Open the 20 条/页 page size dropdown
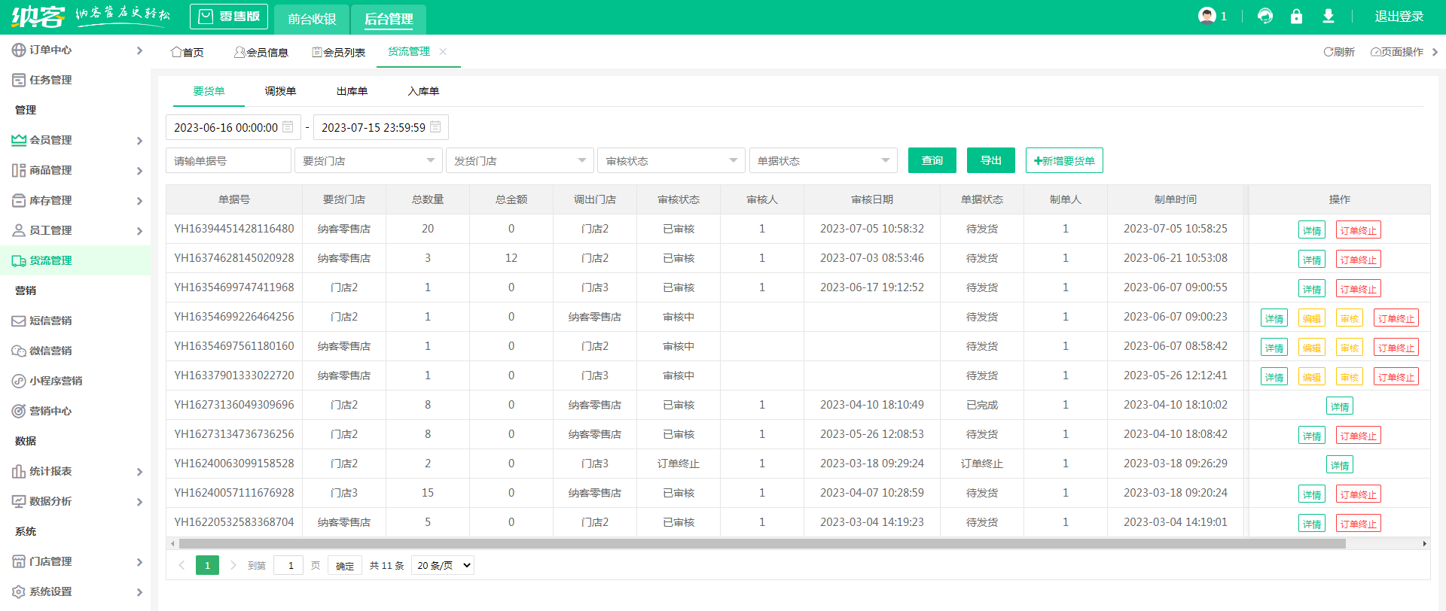The width and height of the screenshot is (1446, 611). [x=443, y=565]
